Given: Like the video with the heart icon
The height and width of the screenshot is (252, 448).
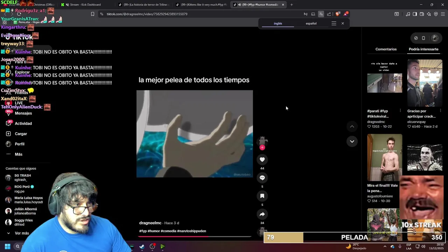Looking at the screenshot, I should pyautogui.click(x=262, y=160).
